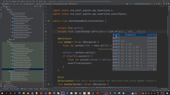
Task: Open Chrome from taskbar
Action: (32, 93)
